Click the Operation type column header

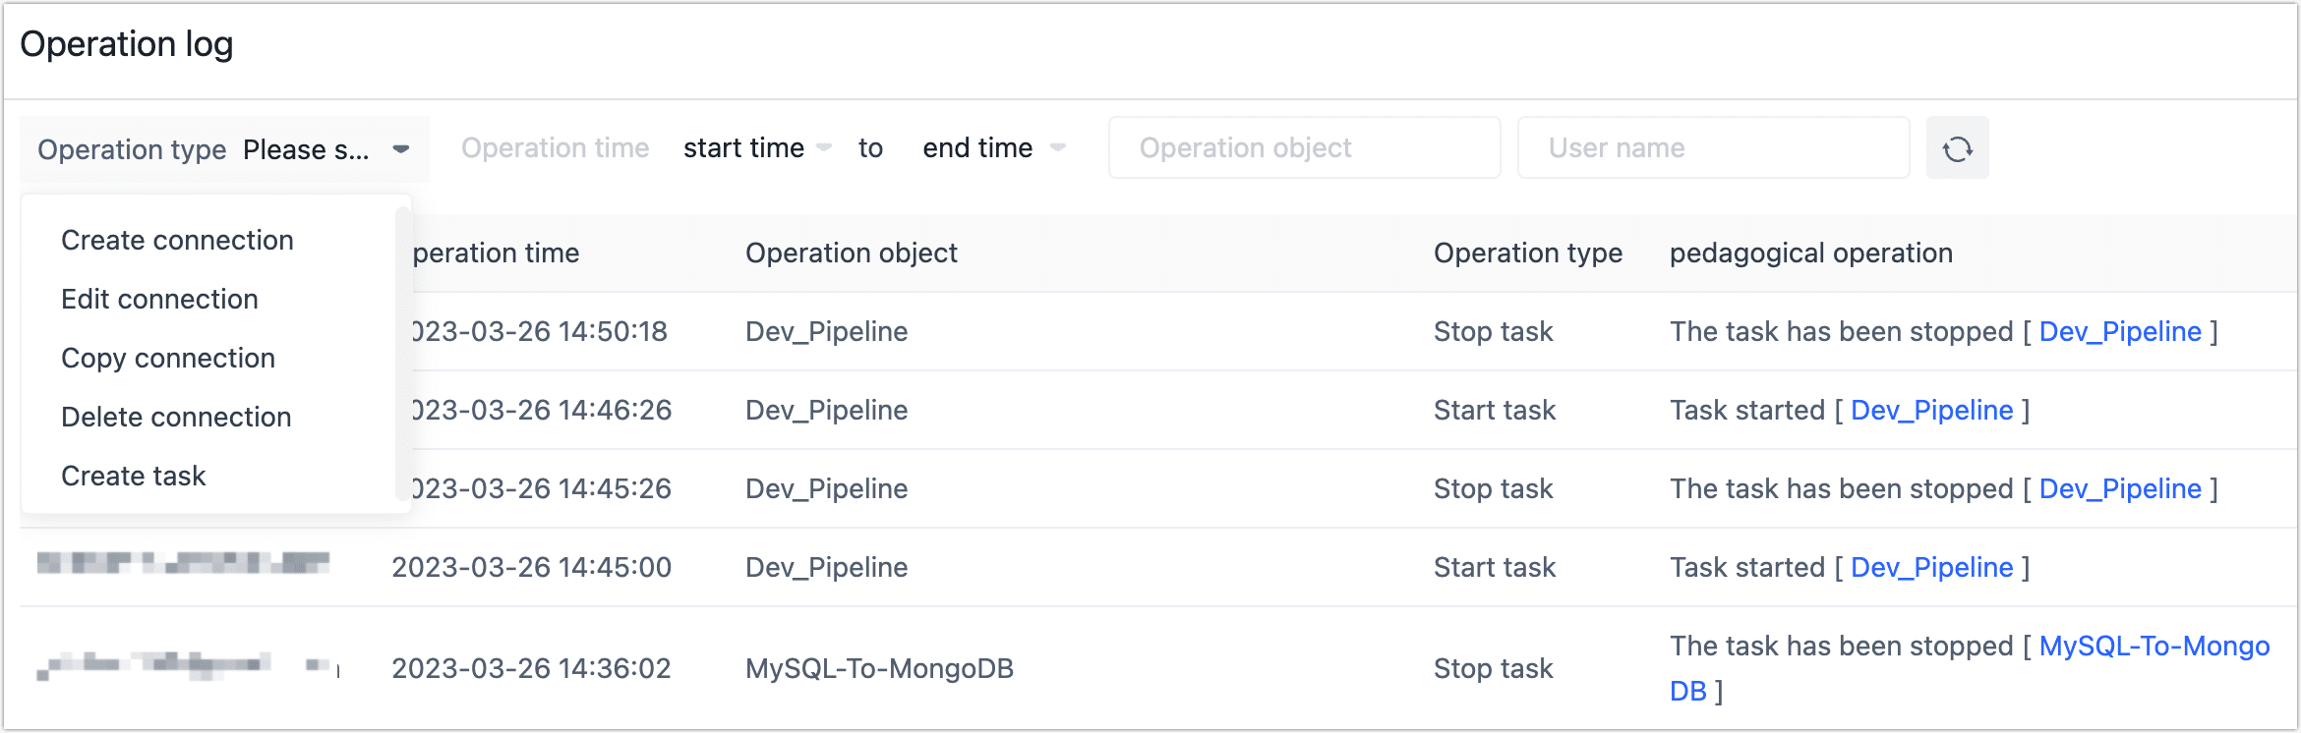click(x=1527, y=254)
